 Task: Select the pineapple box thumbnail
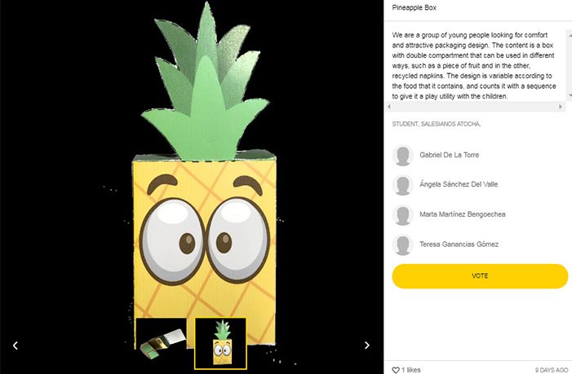coord(220,343)
